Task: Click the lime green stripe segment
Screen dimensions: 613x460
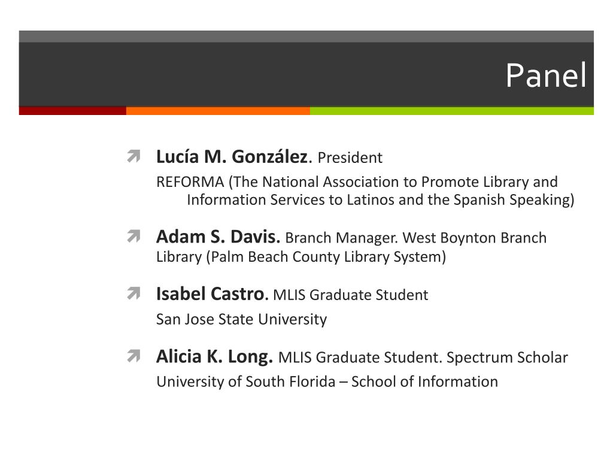Action: click(x=452, y=111)
